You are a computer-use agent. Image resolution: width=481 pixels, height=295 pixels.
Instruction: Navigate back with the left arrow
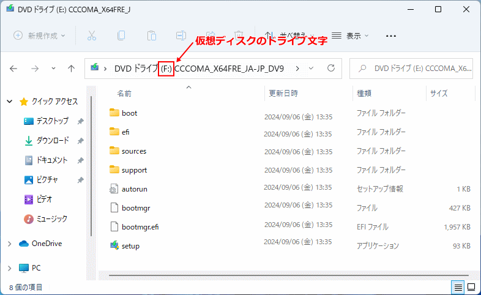pyautogui.click(x=13, y=69)
